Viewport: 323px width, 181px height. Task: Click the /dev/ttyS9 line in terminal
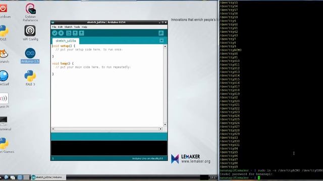(x=229, y=167)
